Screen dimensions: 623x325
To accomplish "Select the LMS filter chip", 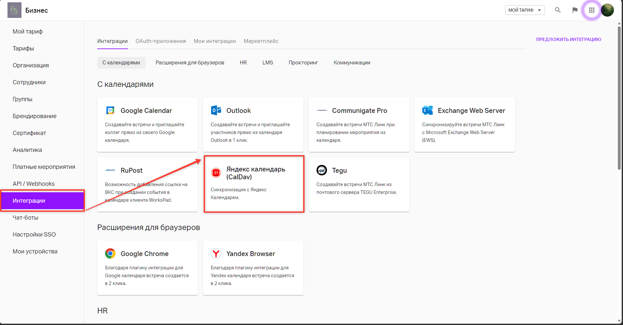I will click(x=268, y=63).
